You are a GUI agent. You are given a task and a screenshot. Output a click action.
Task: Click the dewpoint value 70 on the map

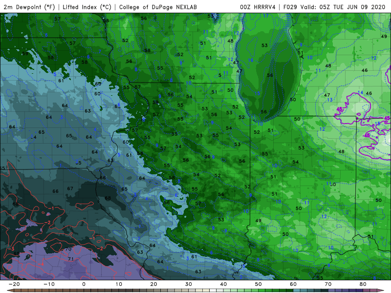coord(68,249)
